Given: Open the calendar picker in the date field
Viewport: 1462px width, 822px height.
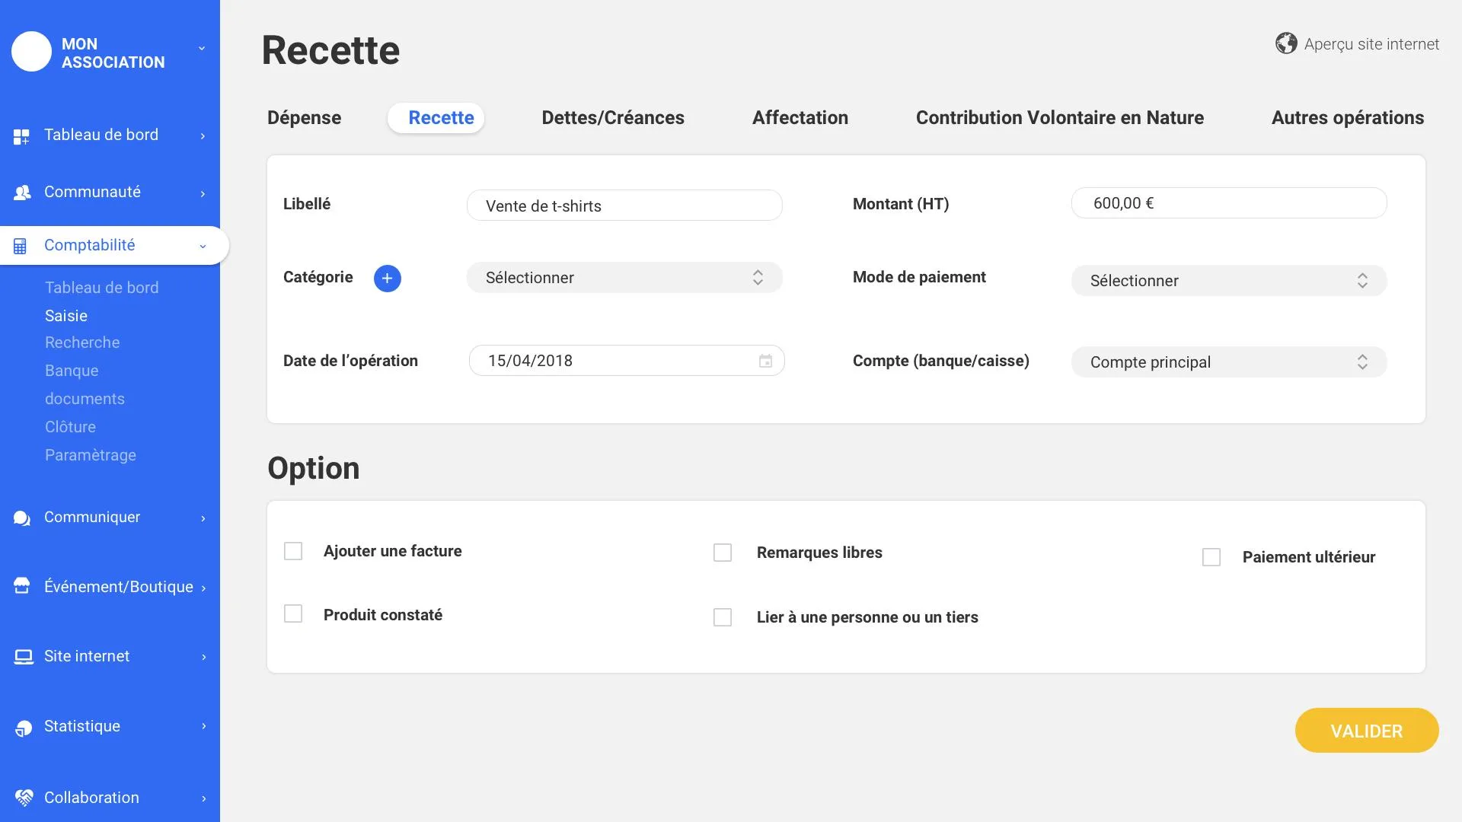Looking at the screenshot, I should 765,362.
